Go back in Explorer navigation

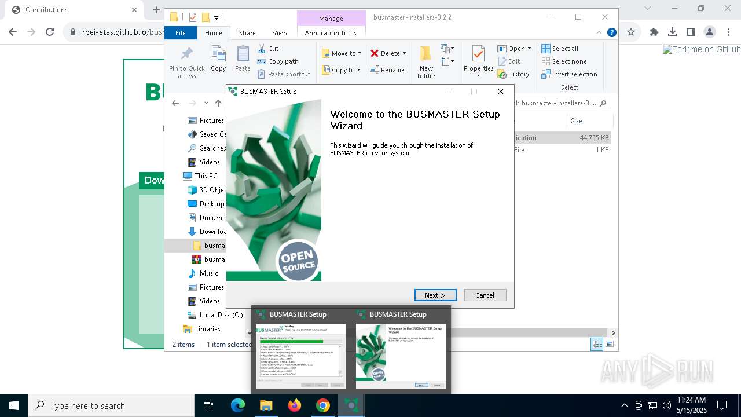point(175,103)
